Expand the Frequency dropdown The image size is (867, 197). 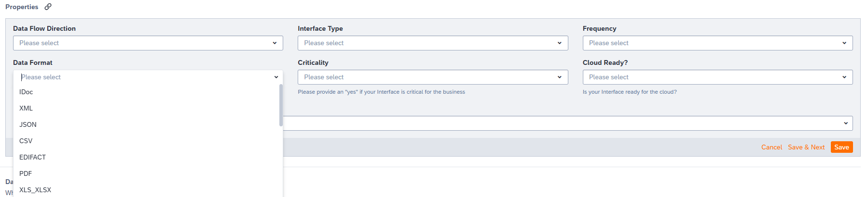pyautogui.click(x=717, y=43)
